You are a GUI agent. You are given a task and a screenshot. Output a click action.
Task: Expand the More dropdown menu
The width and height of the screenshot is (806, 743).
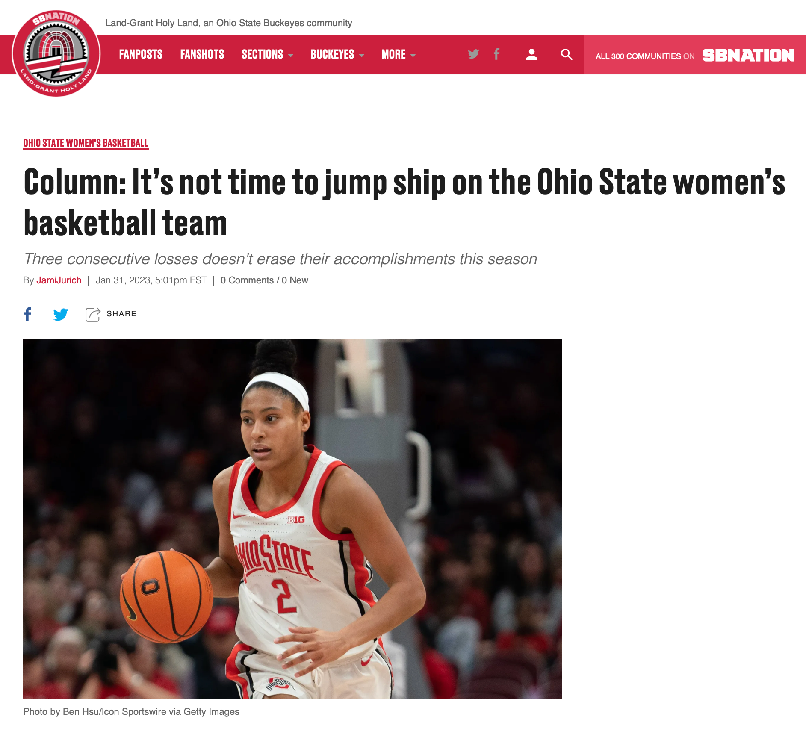(399, 54)
